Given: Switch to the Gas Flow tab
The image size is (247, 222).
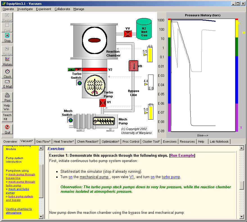Looking at the screenshot, I should click(43, 142).
